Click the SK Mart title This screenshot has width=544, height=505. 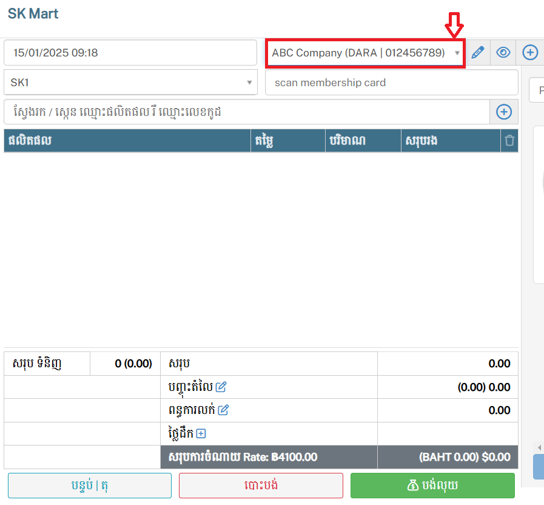[x=33, y=13]
